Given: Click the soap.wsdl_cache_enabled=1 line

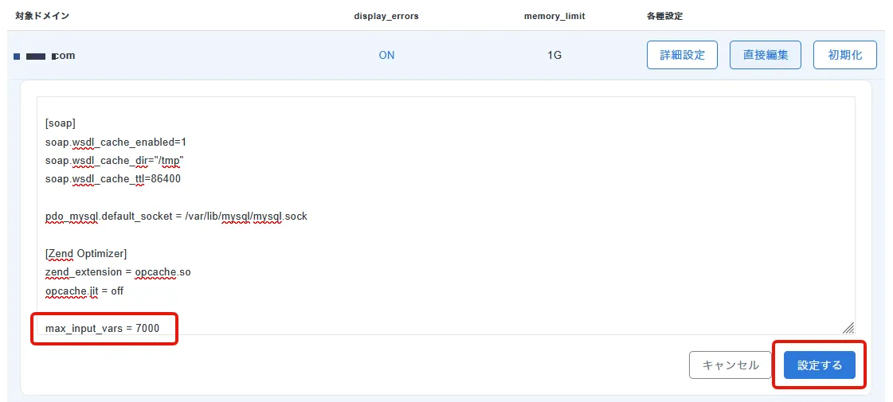Looking at the screenshot, I should pyautogui.click(x=116, y=142).
